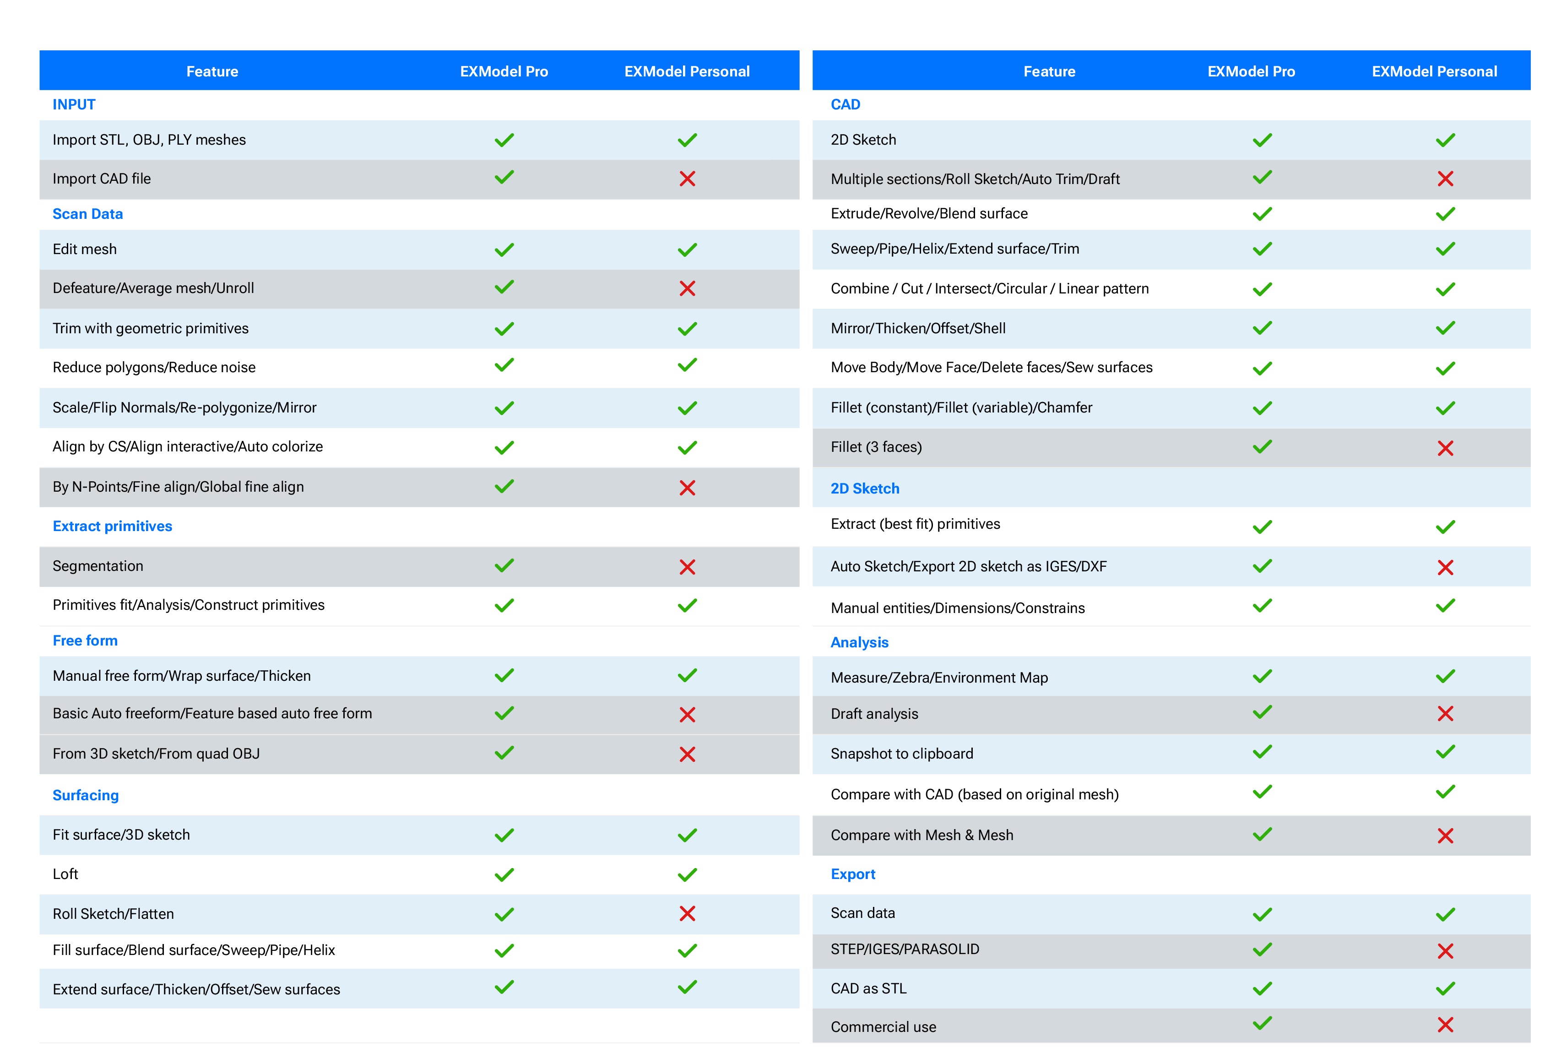Click Personal checkmark for Loft row
Screen dimensions: 1561x1058
point(687,874)
